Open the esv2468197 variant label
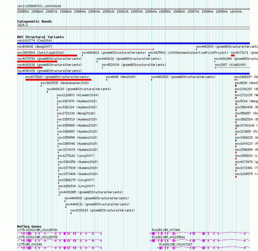The height and width of the screenshot is (251, 258). [x=246, y=77]
